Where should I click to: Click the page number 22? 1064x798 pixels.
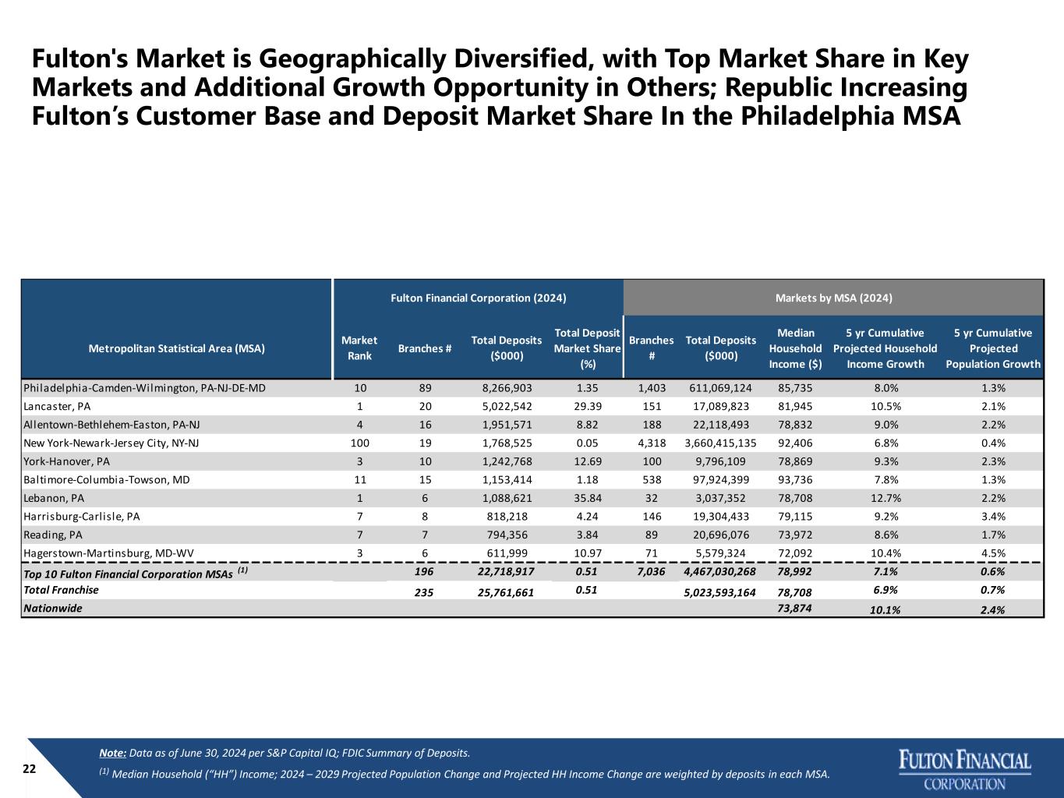click(x=29, y=769)
